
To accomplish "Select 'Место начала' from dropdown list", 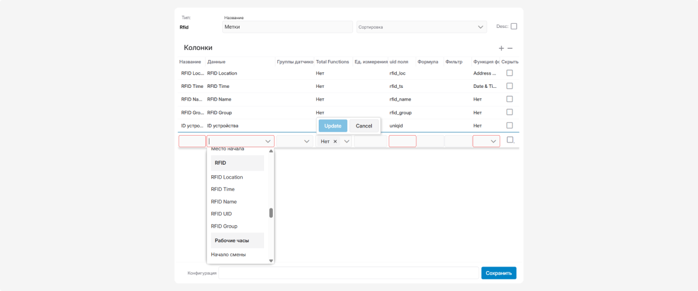I will pyautogui.click(x=227, y=150).
